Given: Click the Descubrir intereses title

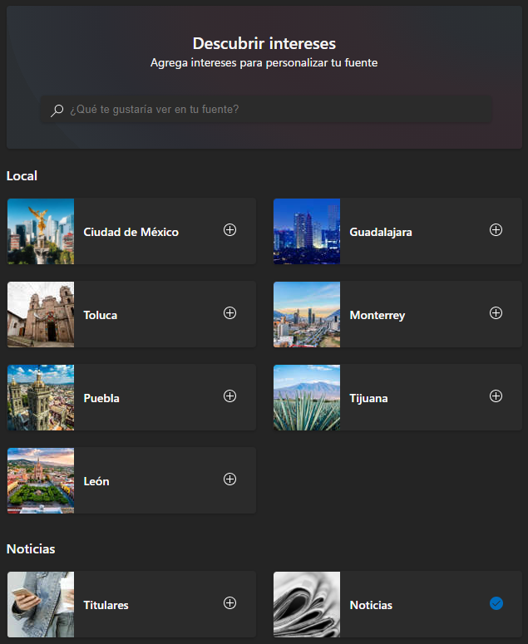Looking at the screenshot, I should click(x=264, y=43).
